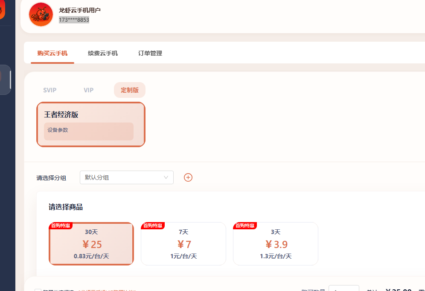The image size is (425, 291).
Task: Click the 首购特惠 badge on the 7天 card
Action: click(x=153, y=225)
